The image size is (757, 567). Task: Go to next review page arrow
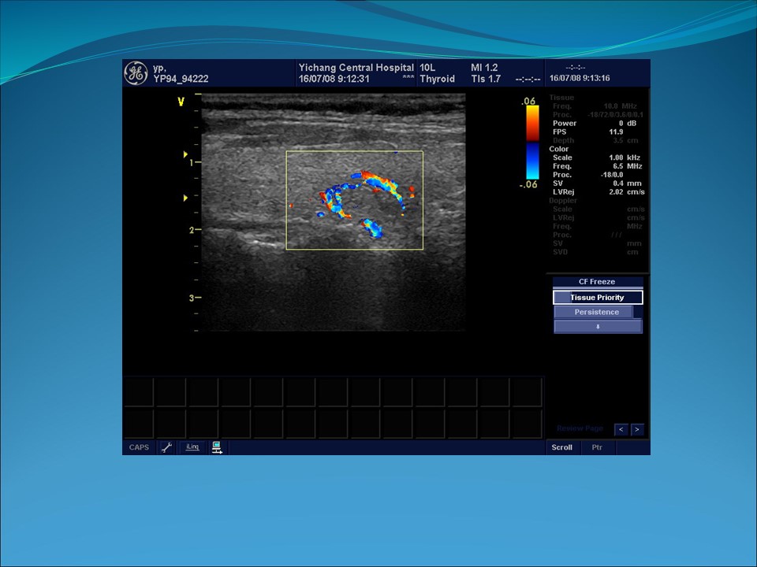(636, 429)
